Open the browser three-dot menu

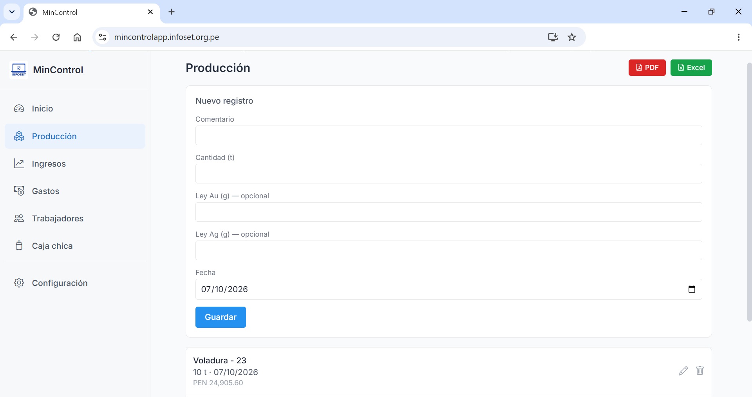tap(738, 37)
